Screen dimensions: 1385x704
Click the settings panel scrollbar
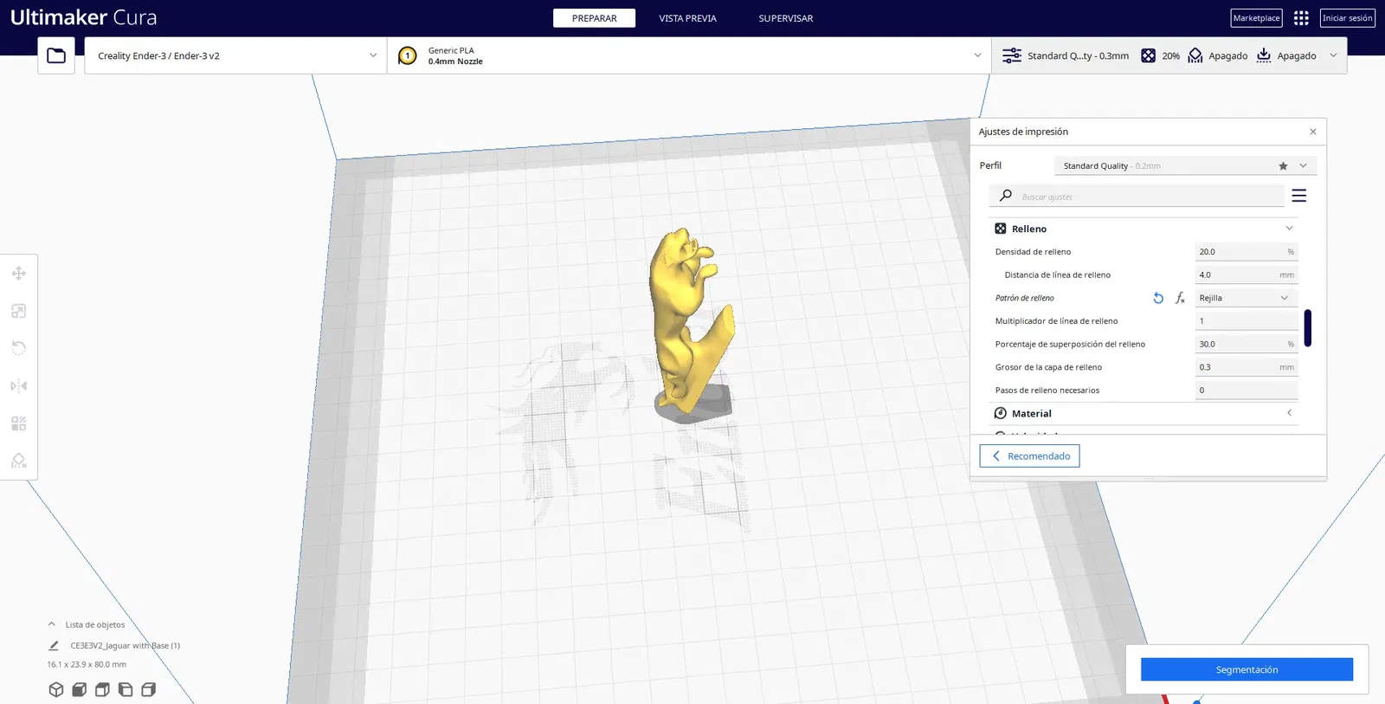click(1307, 328)
